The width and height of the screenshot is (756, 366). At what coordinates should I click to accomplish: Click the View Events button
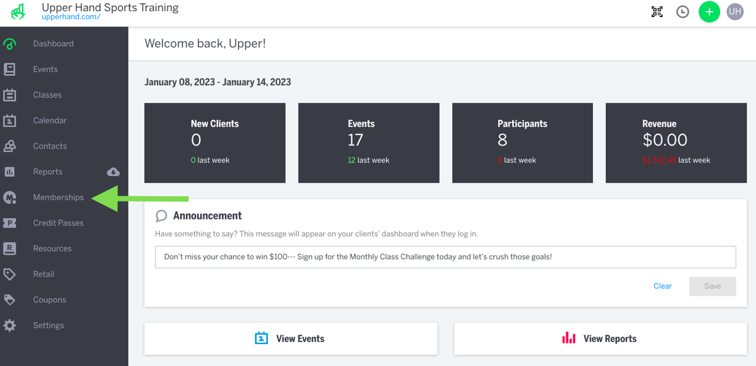[x=291, y=339]
